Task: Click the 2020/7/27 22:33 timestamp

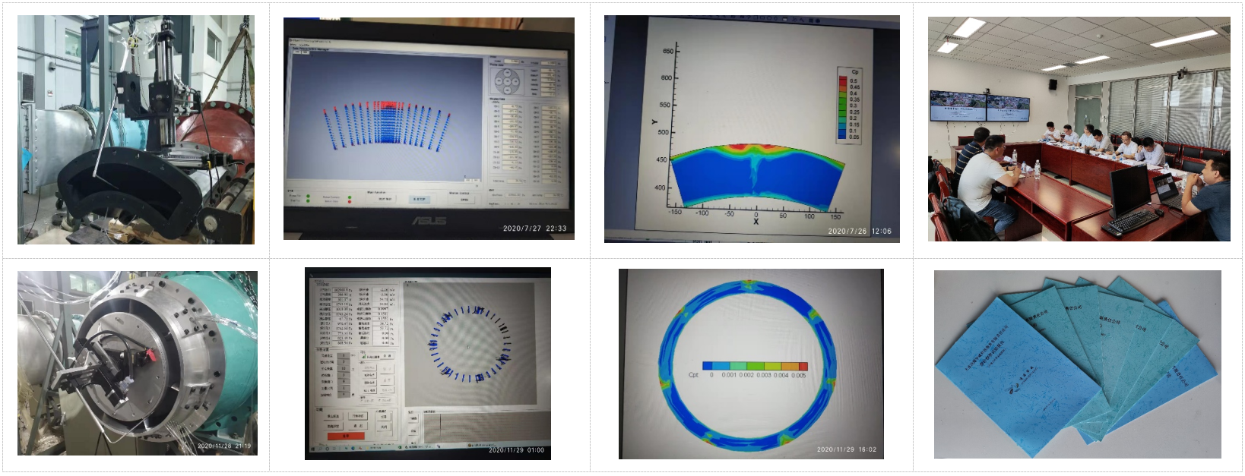Action: (x=534, y=229)
